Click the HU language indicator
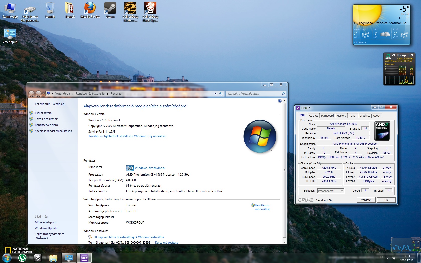This screenshot has height=263, width=421. tap(380, 257)
